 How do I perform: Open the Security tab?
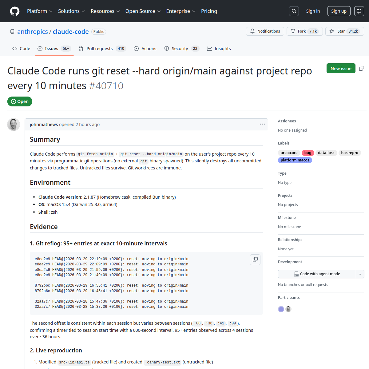click(181, 48)
